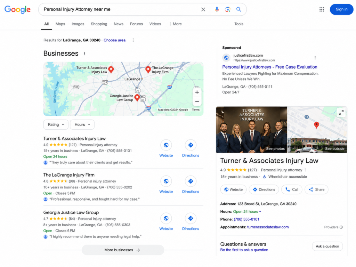
Task: Open the Hours filter dropdown
Action: [x=82, y=125]
